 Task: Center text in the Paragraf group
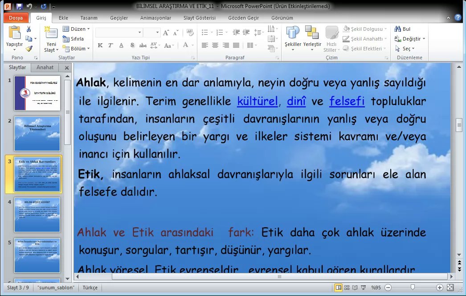[x=215, y=45]
